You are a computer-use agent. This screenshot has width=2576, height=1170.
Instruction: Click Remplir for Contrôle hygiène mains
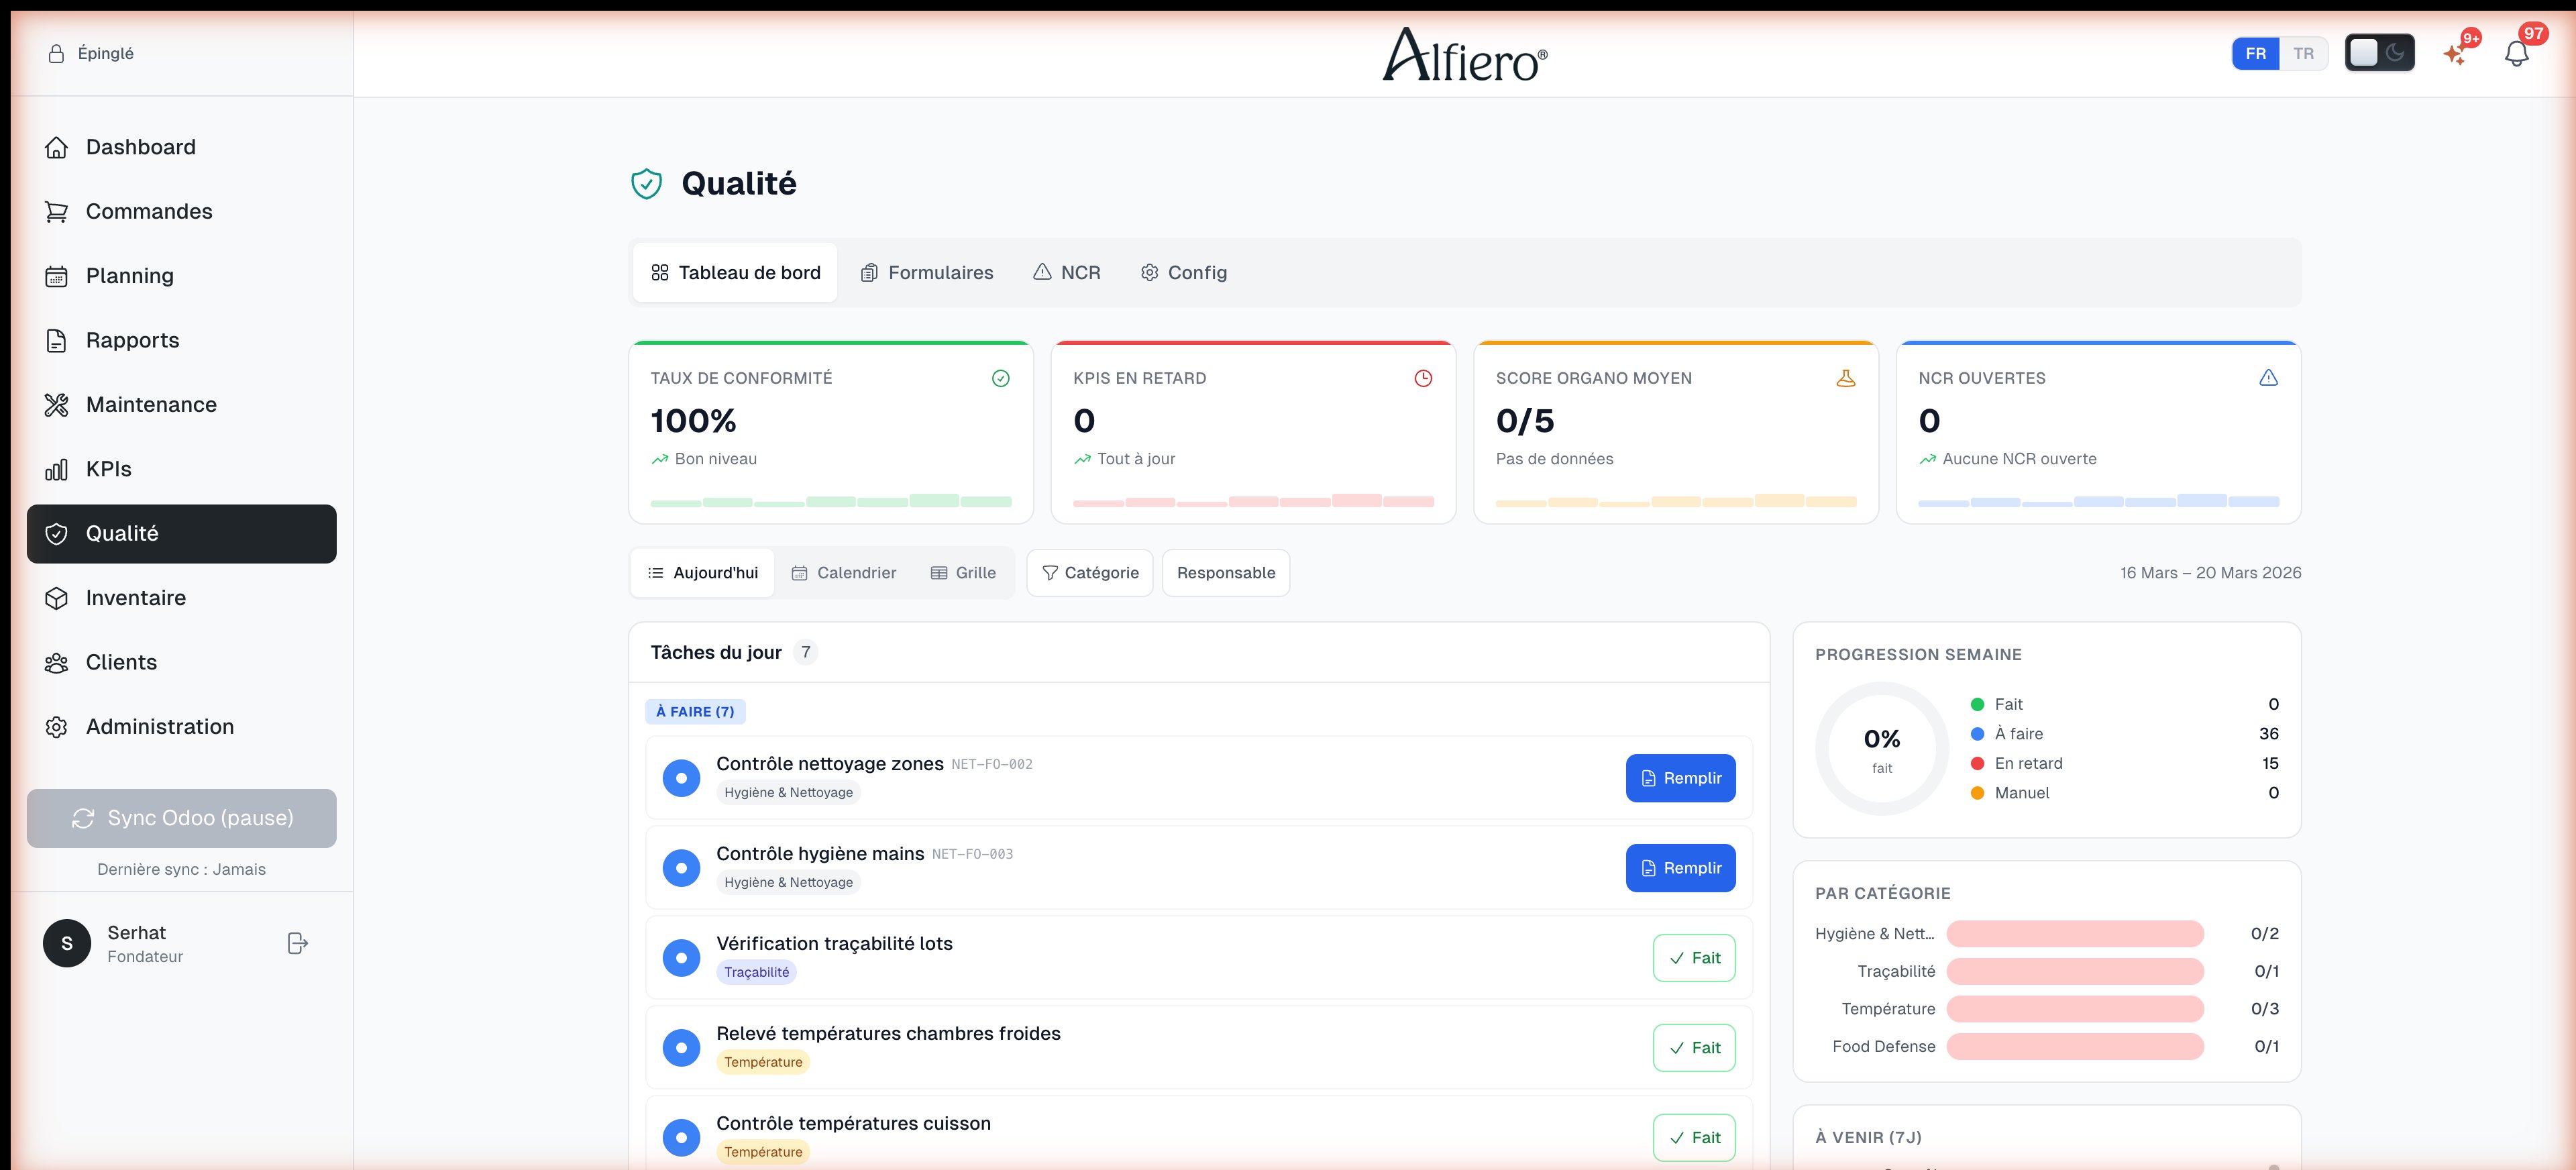click(x=1680, y=868)
